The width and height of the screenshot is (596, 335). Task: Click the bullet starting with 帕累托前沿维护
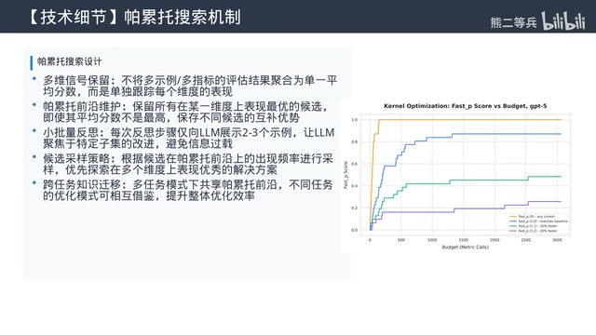pos(185,112)
